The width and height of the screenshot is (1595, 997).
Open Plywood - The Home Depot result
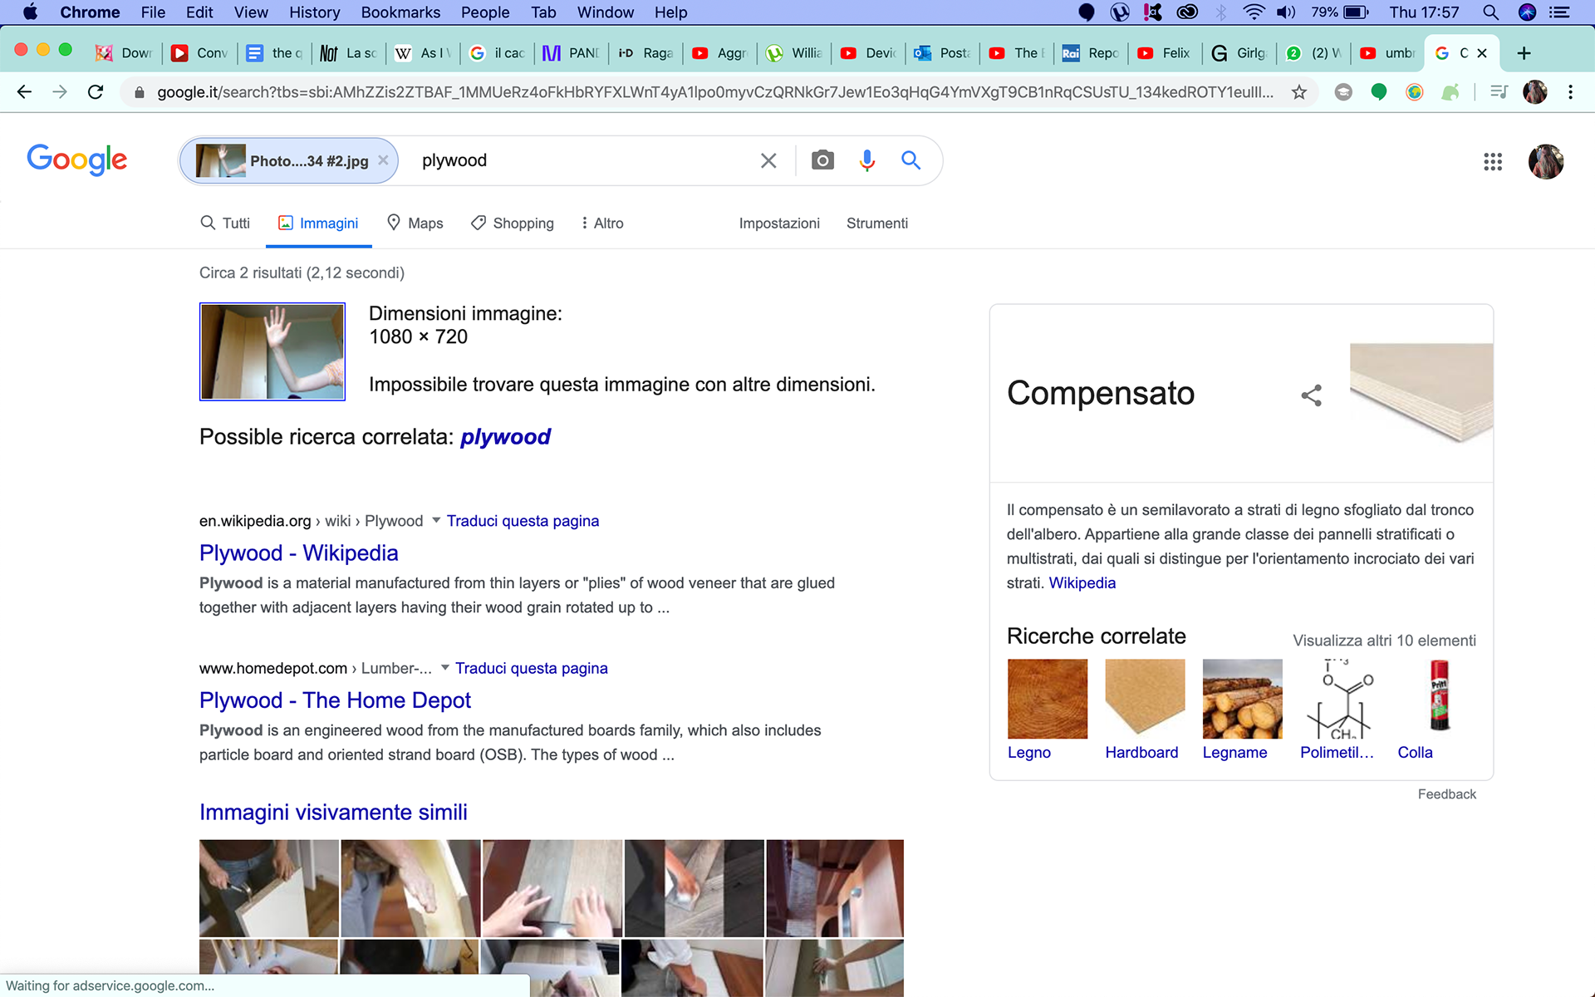point(335,700)
